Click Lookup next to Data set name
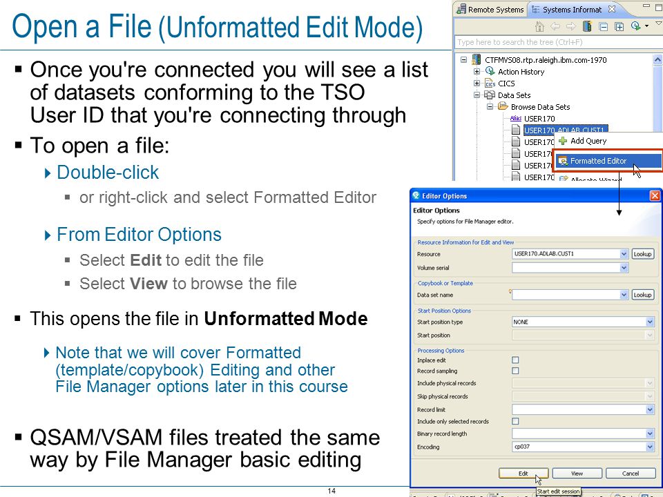Viewport: 663px width, 497px height. pyautogui.click(x=642, y=295)
